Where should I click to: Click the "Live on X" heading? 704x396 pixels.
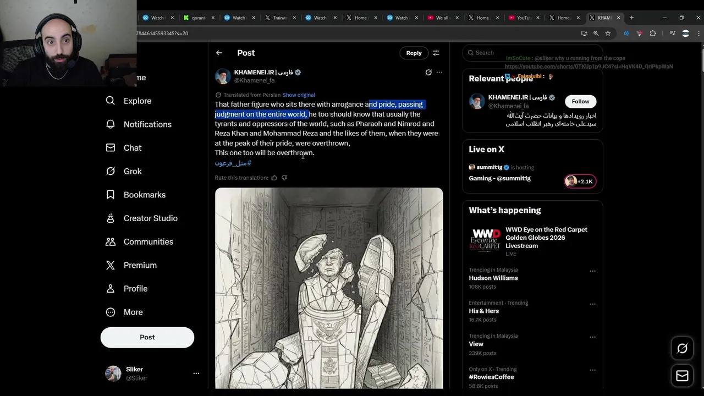[486, 150]
